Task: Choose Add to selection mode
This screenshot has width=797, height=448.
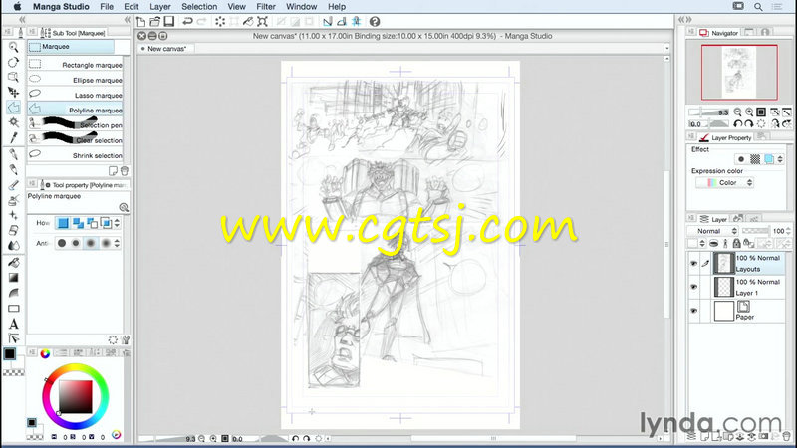Action: tap(78, 223)
